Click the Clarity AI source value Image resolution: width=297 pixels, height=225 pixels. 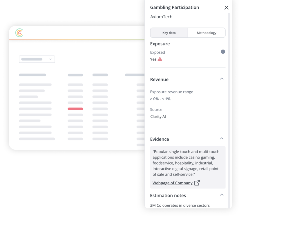pos(158,117)
